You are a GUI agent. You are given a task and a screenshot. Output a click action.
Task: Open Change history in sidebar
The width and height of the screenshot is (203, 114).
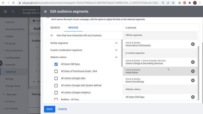click(x=13, y=86)
